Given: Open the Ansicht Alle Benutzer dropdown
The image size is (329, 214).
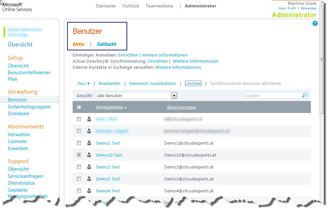Looking at the screenshot, I should coord(174,96).
